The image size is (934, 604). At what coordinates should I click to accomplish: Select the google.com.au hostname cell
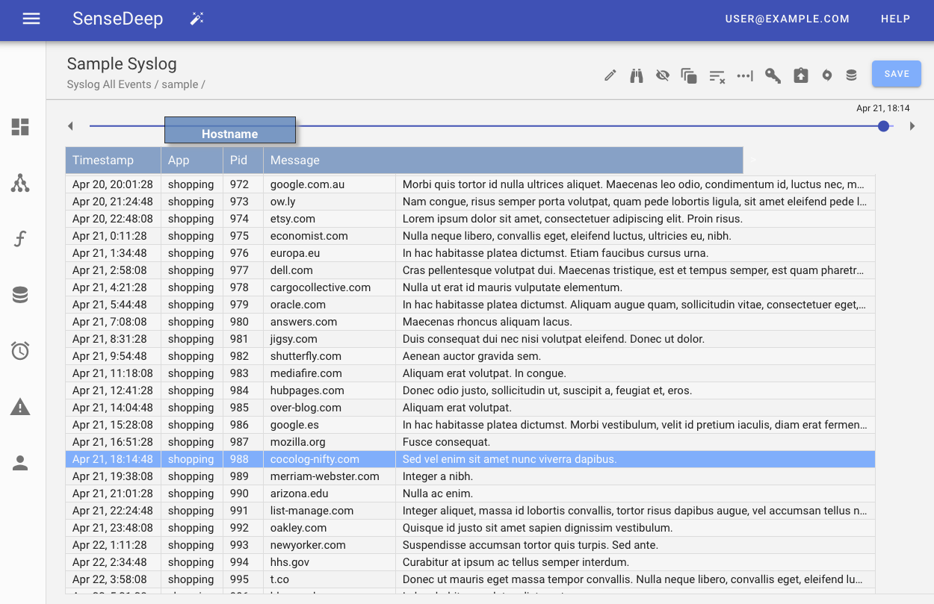click(330, 184)
